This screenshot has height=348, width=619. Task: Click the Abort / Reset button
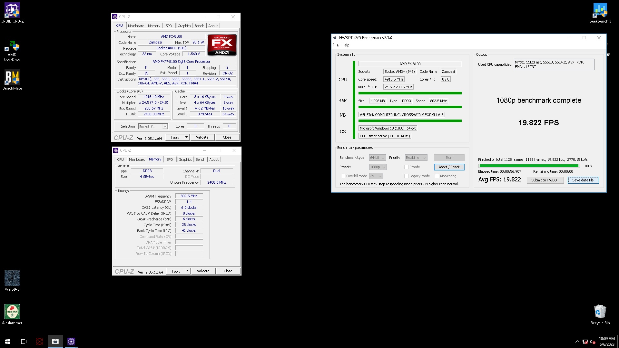click(x=449, y=167)
